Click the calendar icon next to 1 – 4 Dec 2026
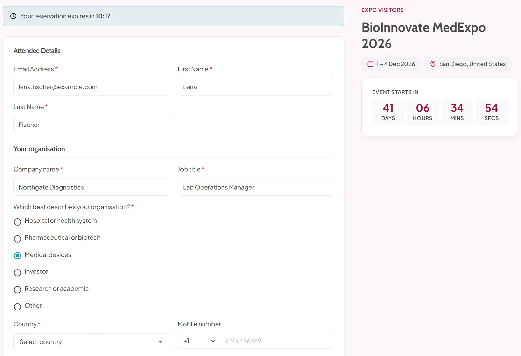 370,64
